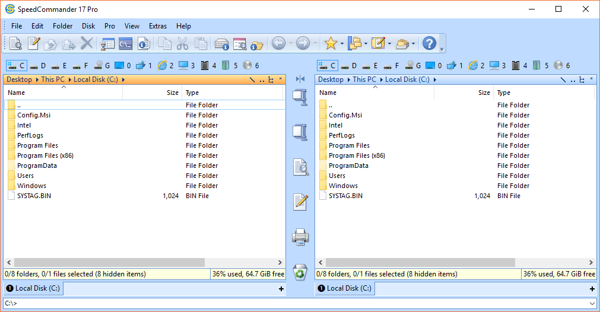Click the recycle bin icon in center strip

pos(300,272)
